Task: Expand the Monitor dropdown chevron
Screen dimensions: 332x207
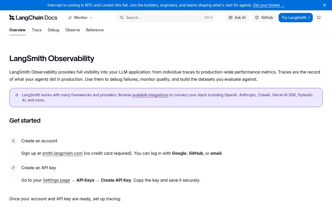Action: click(91, 18)
